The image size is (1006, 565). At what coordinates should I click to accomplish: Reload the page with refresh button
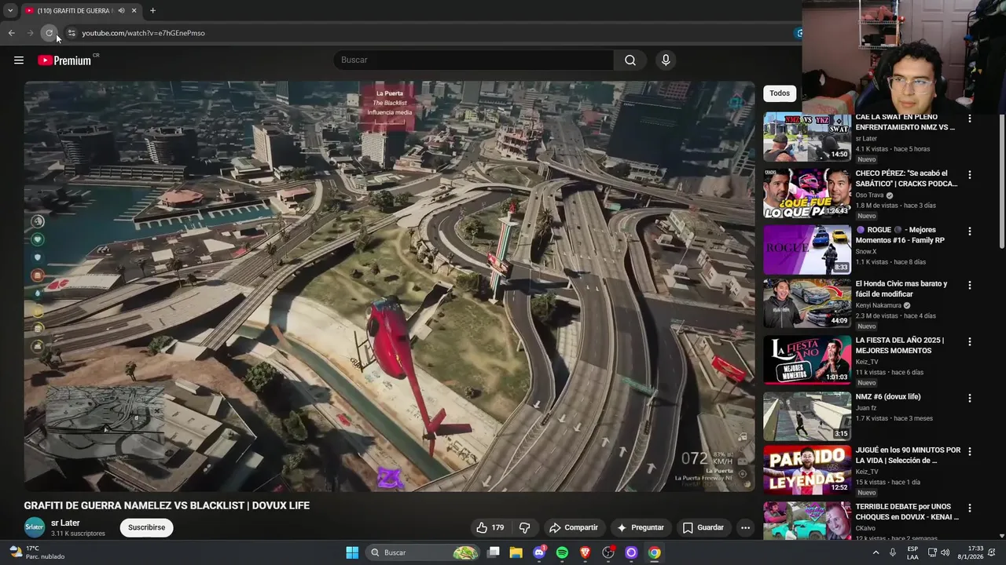coord(49,33)
